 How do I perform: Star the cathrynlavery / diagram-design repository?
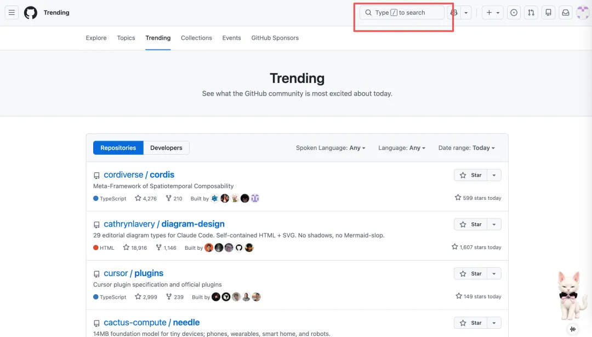470,224
